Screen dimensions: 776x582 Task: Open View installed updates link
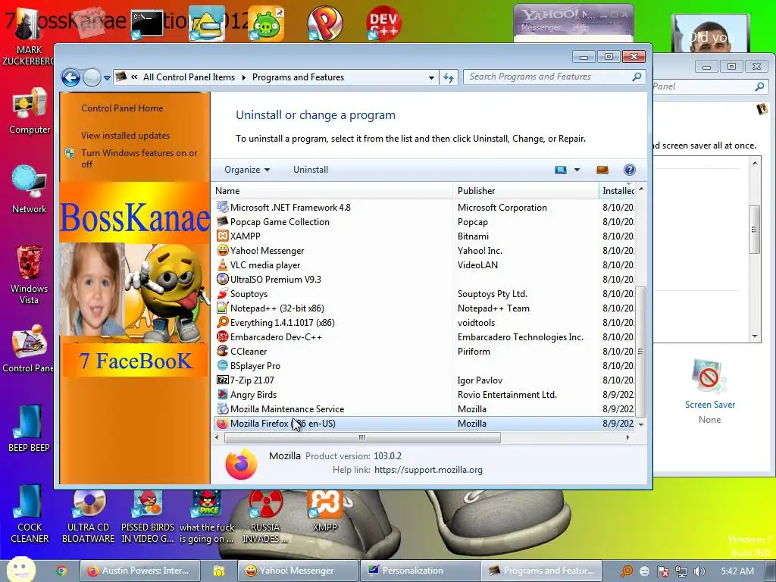[x=125, y=136]
